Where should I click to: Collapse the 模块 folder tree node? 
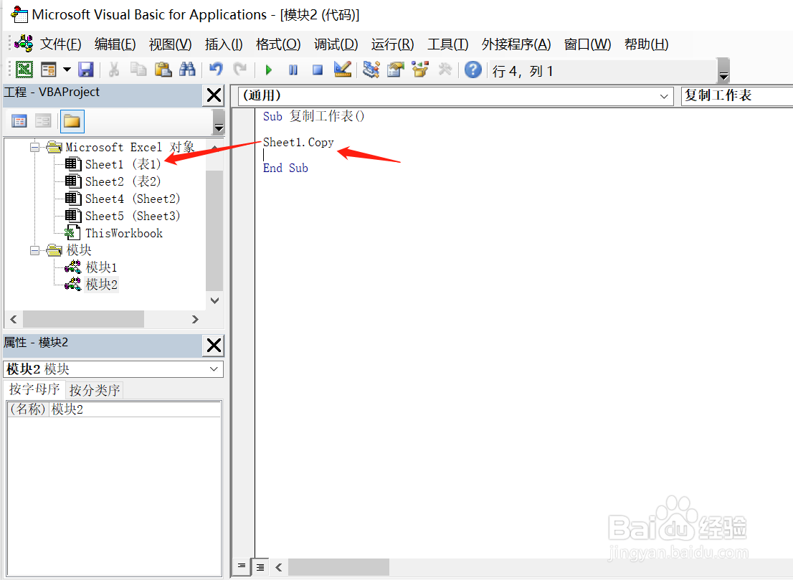[x=34, y=250]
